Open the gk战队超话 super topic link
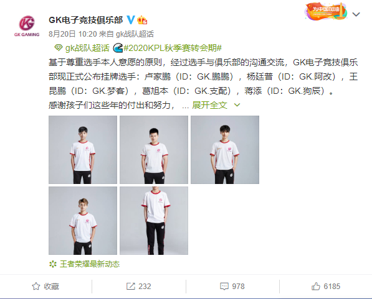 pyautogui.click(x=87, y=48)
